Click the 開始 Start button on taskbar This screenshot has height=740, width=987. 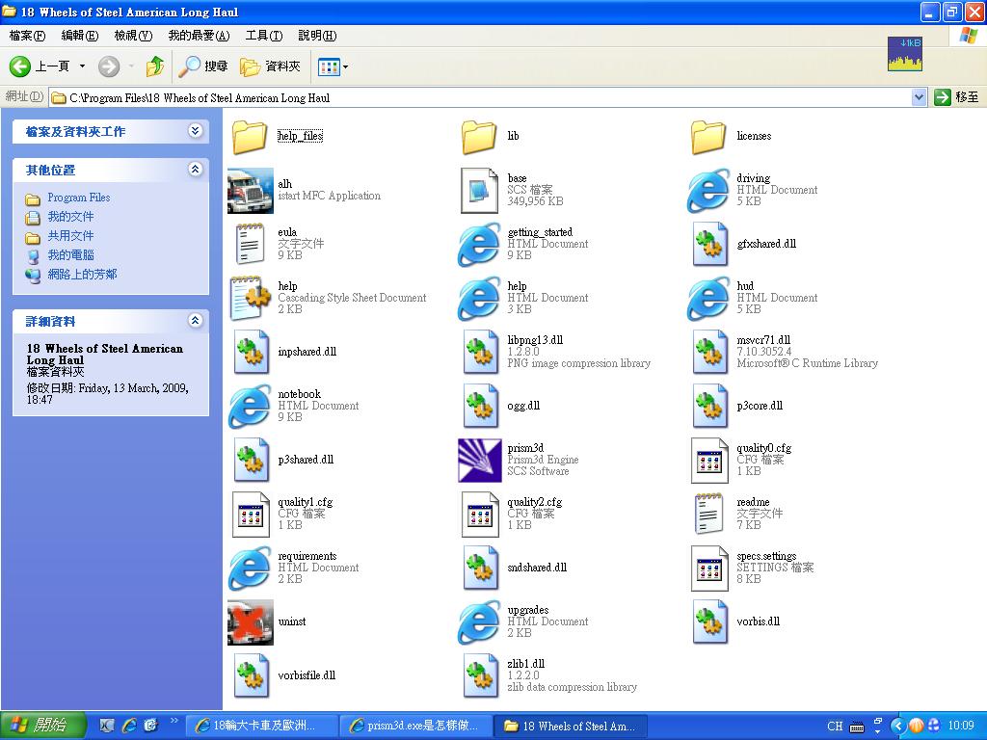(x=42, y=726)
